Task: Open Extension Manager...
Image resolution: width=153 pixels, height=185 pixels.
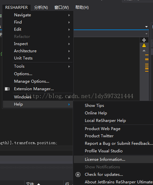Action: (38, 89)
